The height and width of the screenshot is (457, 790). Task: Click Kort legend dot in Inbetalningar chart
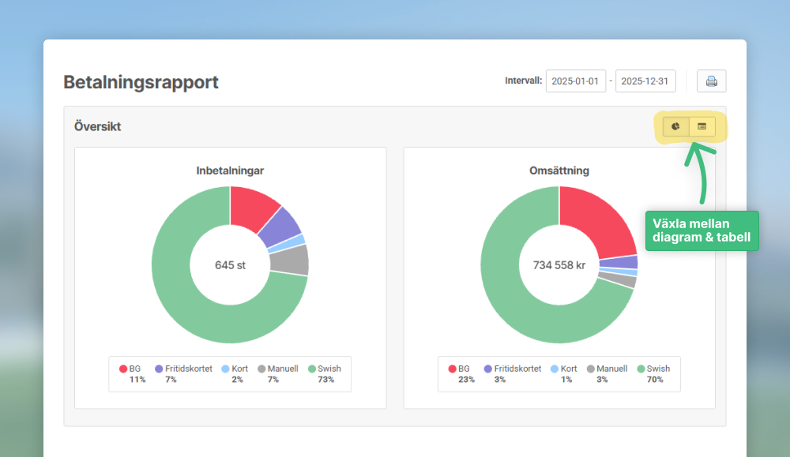(x=225, y=369)
